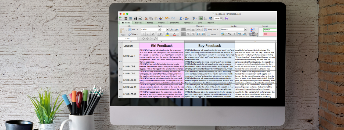
Task: Click the Print icon in toolbar
Action: coord(140,18)
